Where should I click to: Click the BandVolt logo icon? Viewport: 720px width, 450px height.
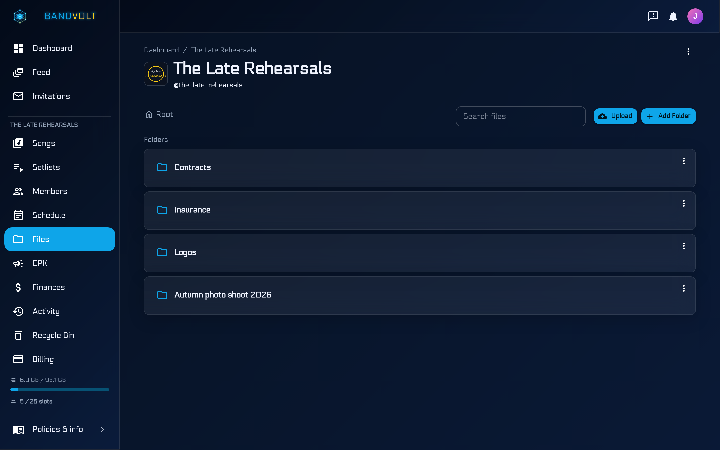[x=20, y=16]
